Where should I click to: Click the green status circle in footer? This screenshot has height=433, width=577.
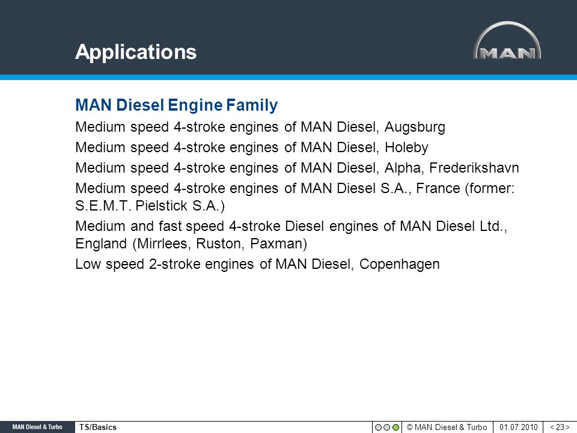click(395, 428)
